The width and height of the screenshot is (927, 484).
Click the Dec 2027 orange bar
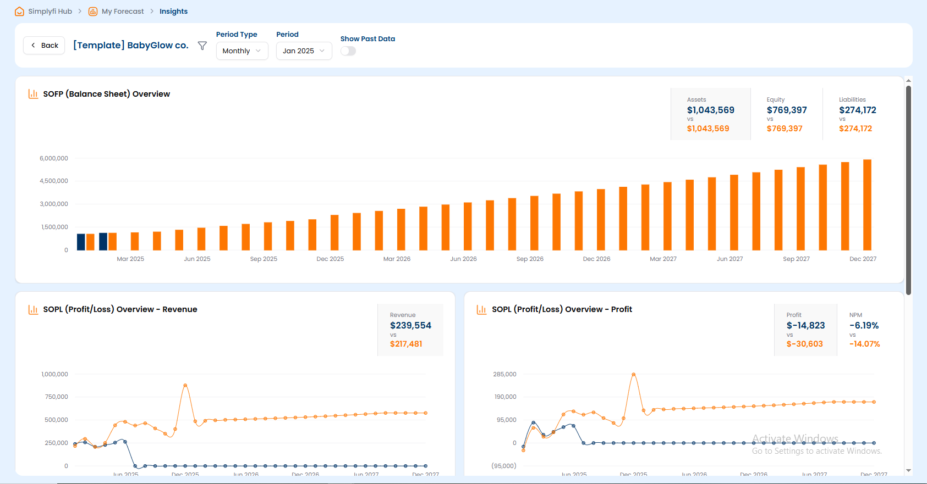(867, 205)
